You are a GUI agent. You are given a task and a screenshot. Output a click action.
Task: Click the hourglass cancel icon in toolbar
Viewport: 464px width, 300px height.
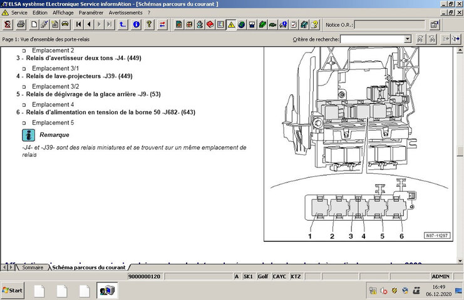[x=8, y=24]
